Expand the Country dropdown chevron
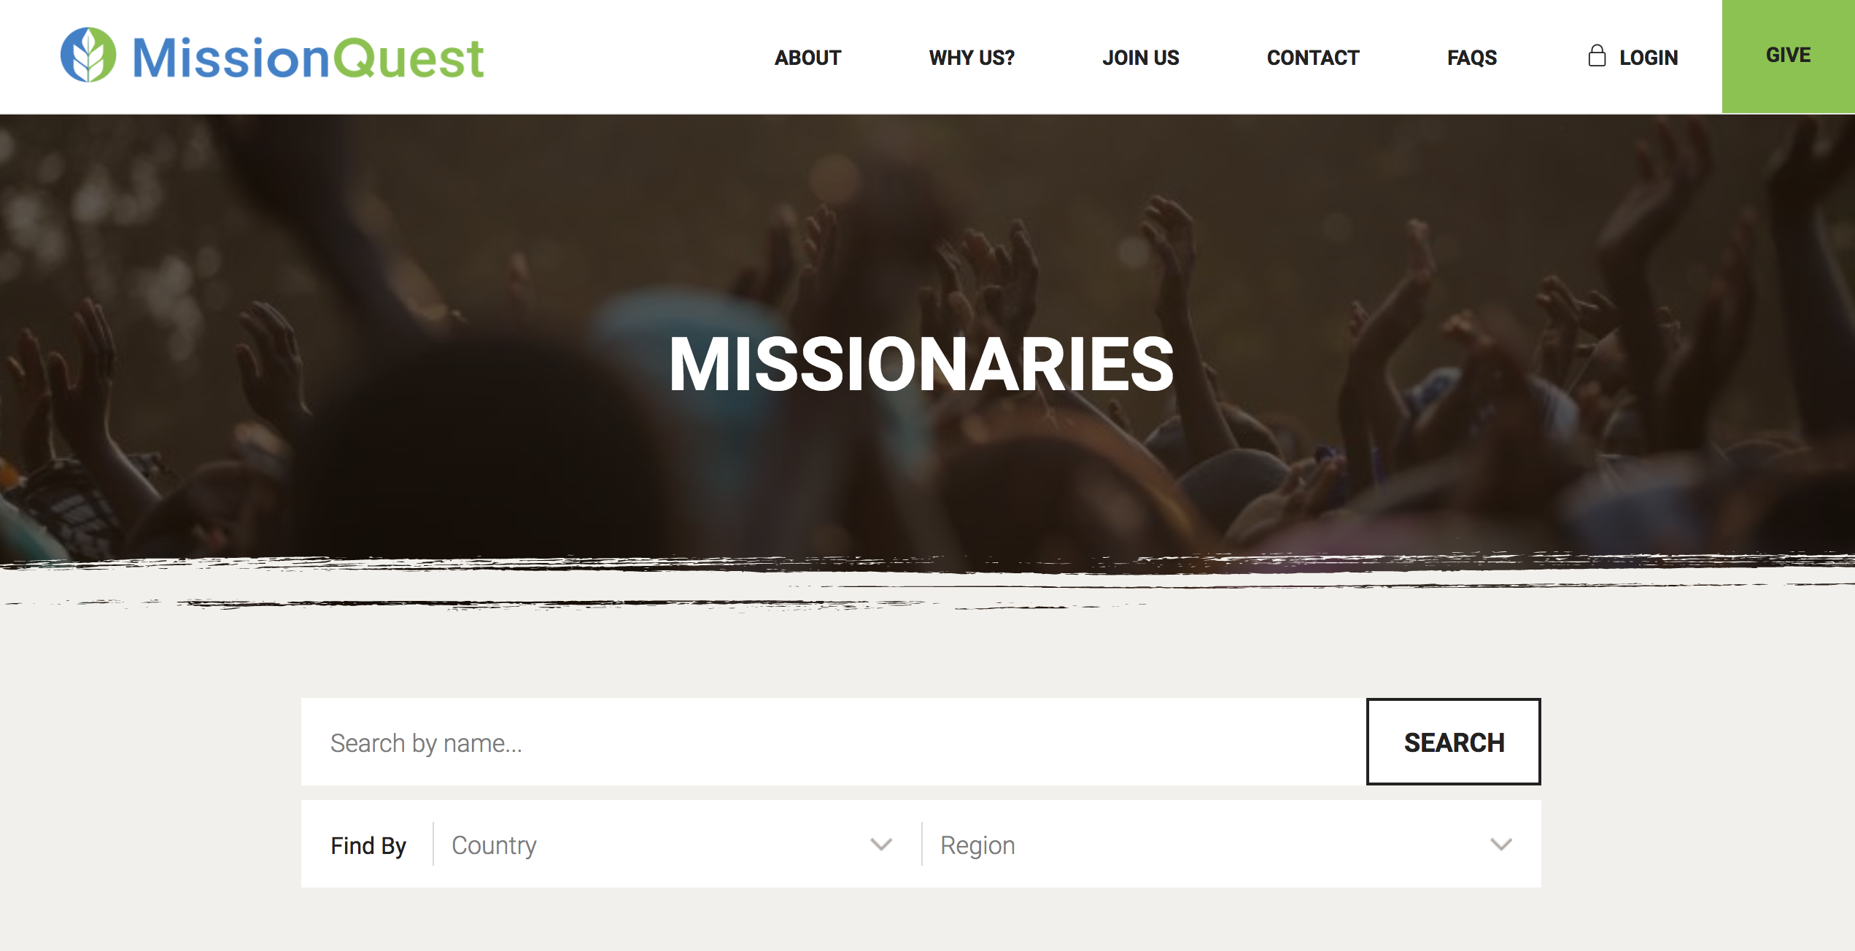The height and width of the screenshot is (951, 1855). click(x=881, y=845)
